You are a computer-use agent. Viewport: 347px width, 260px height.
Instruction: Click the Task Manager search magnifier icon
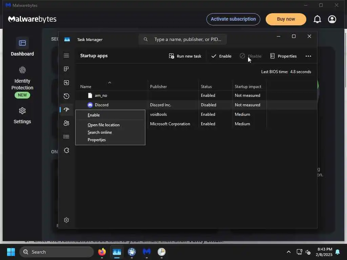click(146, 39)
